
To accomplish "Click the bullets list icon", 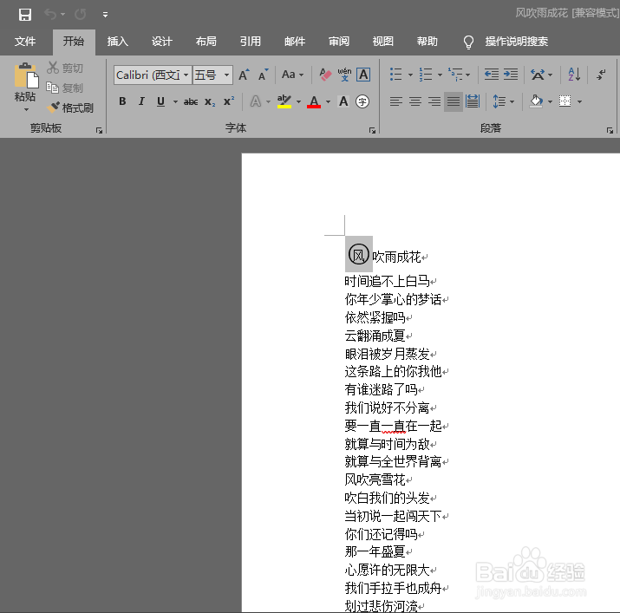I will pyautogui.click(x=395, y=75).
